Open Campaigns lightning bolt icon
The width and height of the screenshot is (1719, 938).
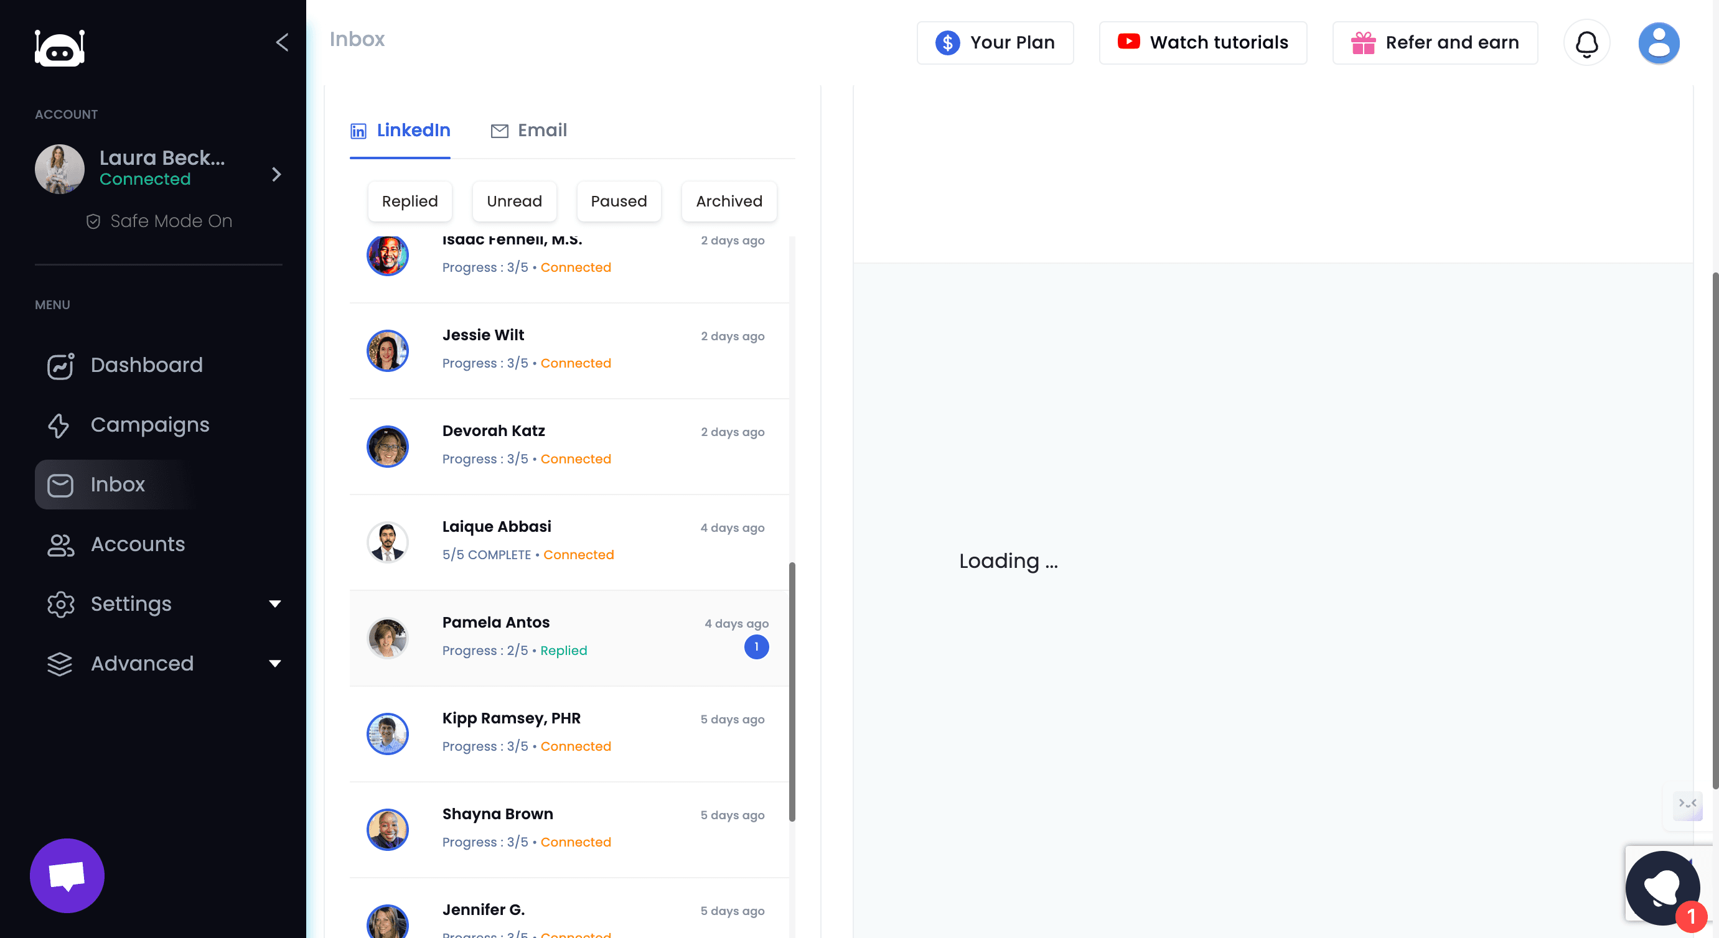59,425
